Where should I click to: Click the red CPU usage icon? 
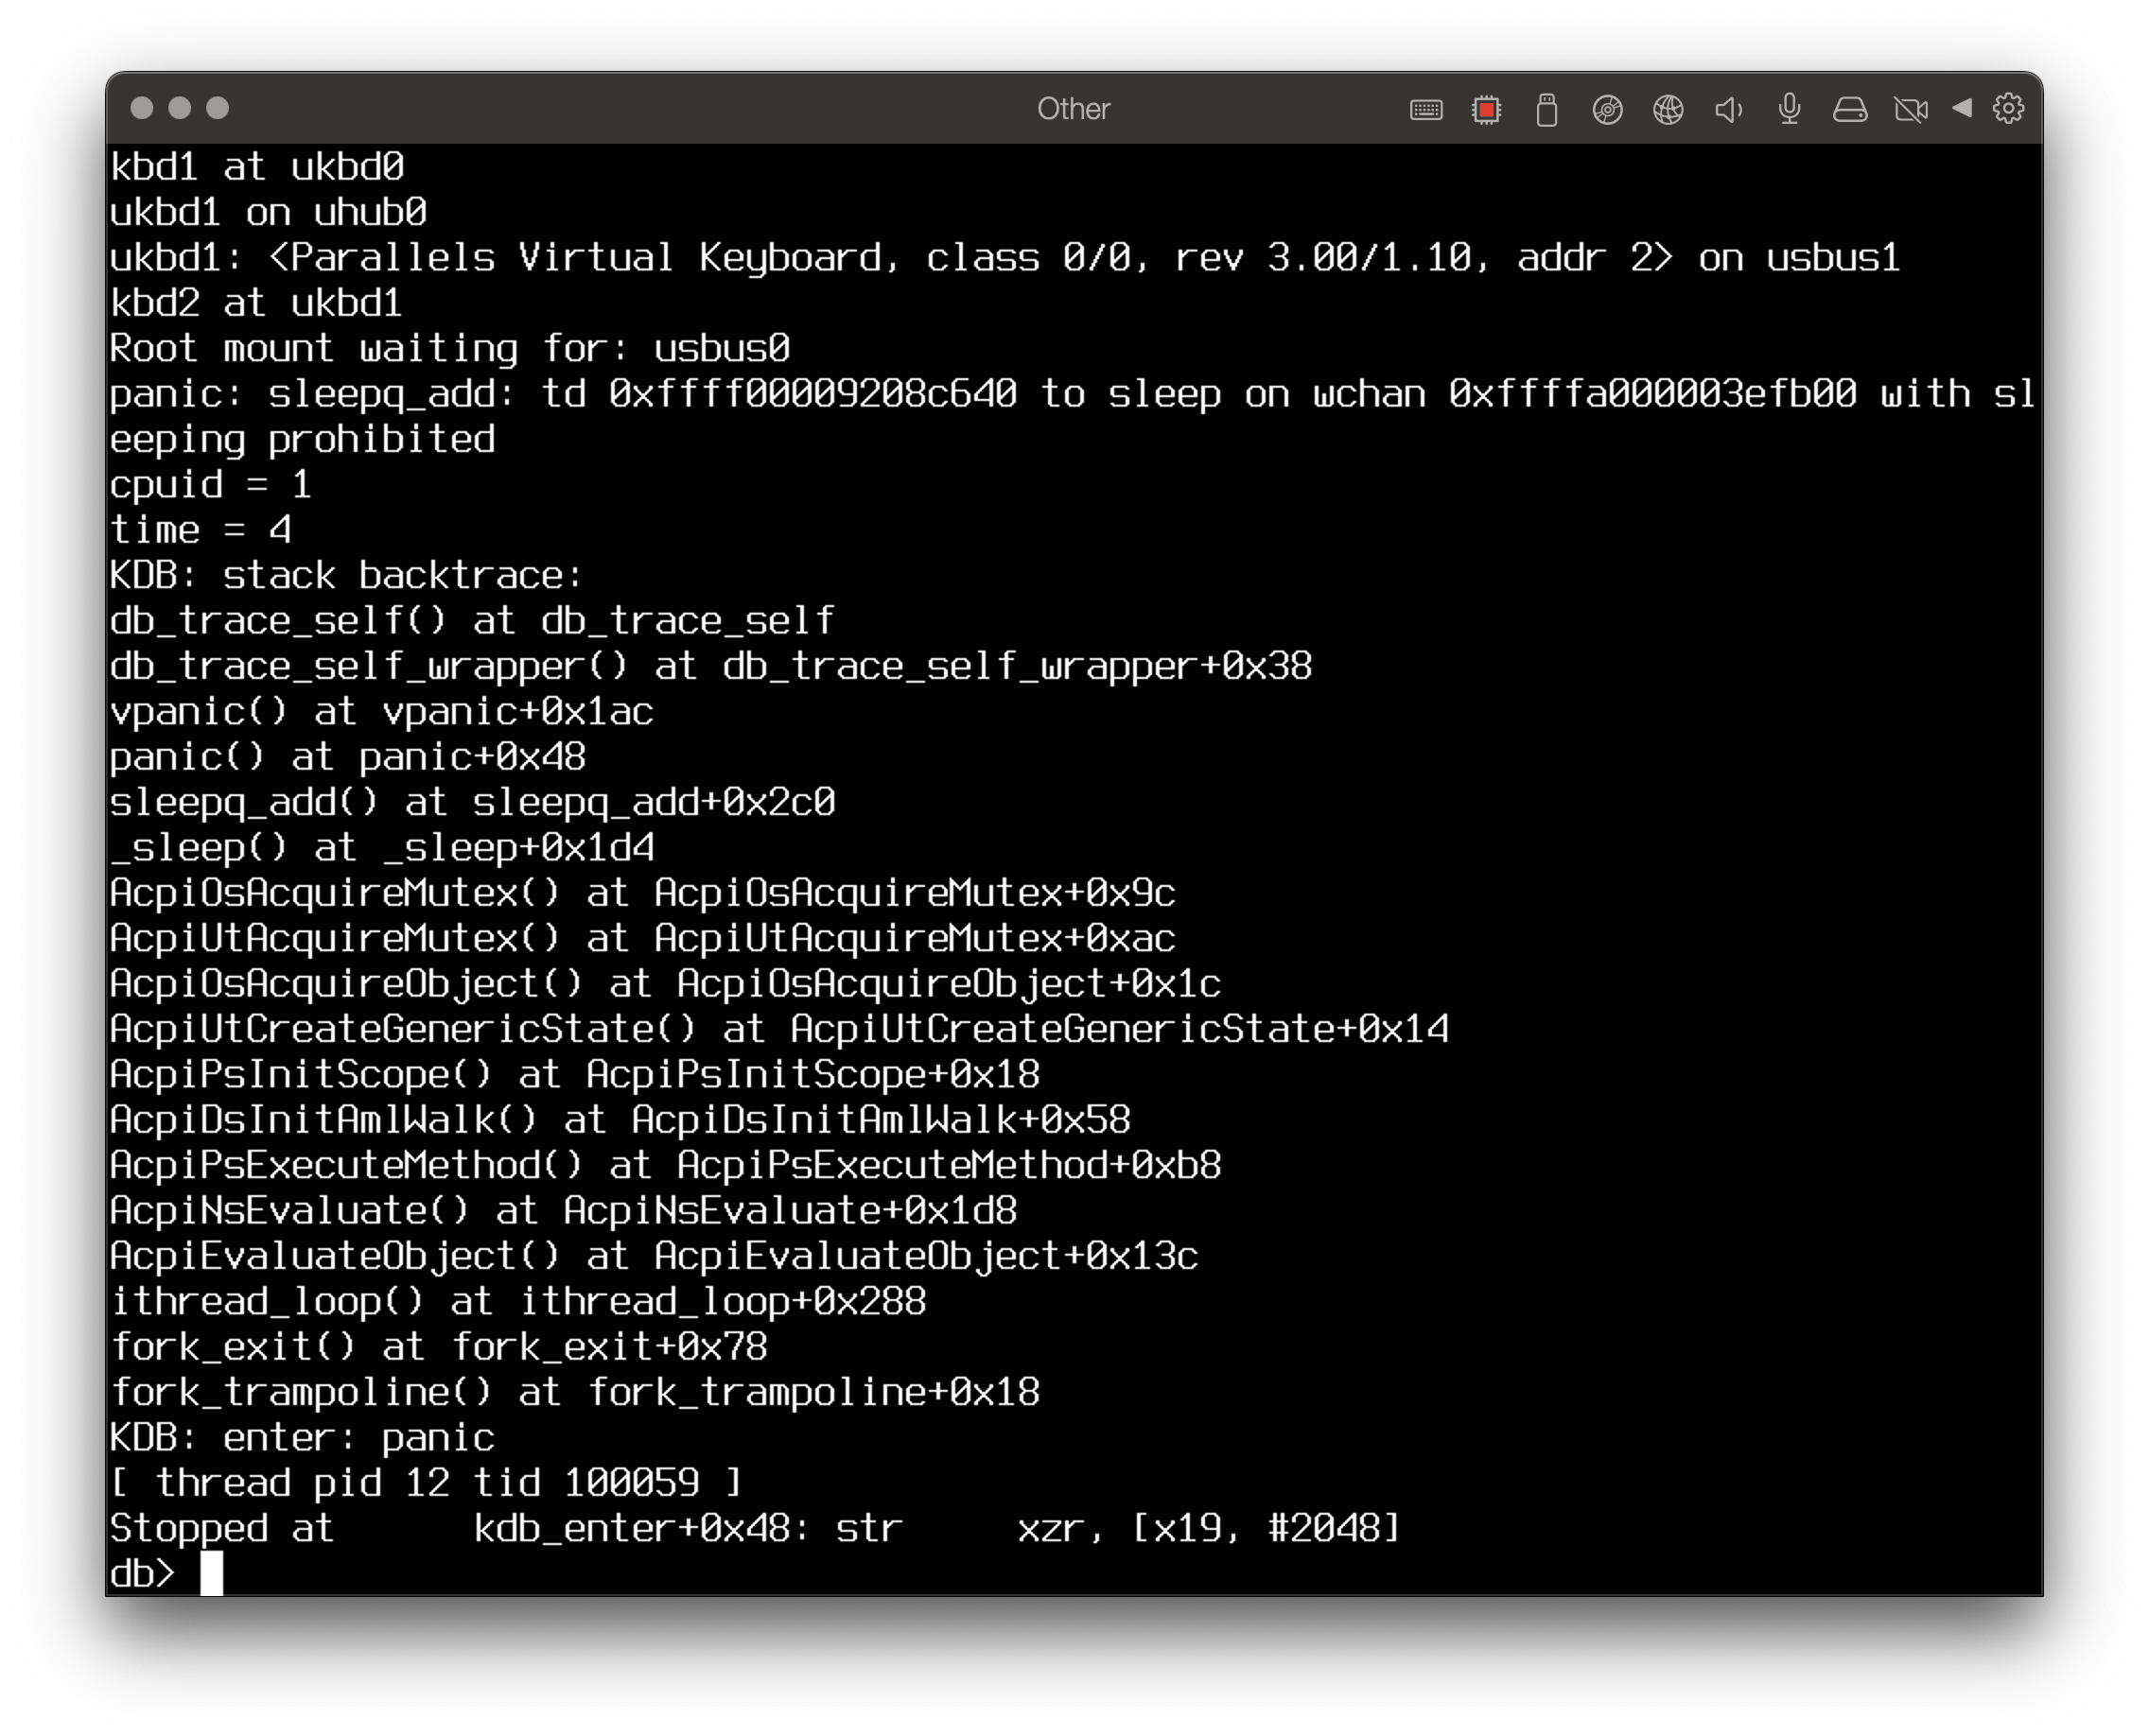pos(1487,109)
